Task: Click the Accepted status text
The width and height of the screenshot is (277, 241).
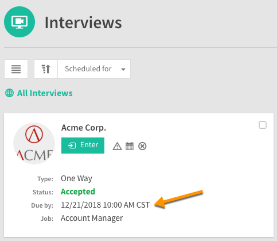Action: [x=78, y=192]
